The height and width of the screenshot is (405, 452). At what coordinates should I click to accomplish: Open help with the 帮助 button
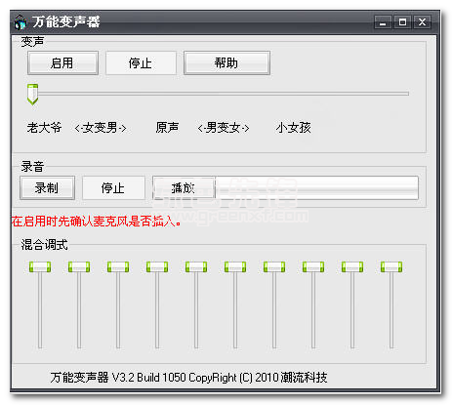coord(226,63)
